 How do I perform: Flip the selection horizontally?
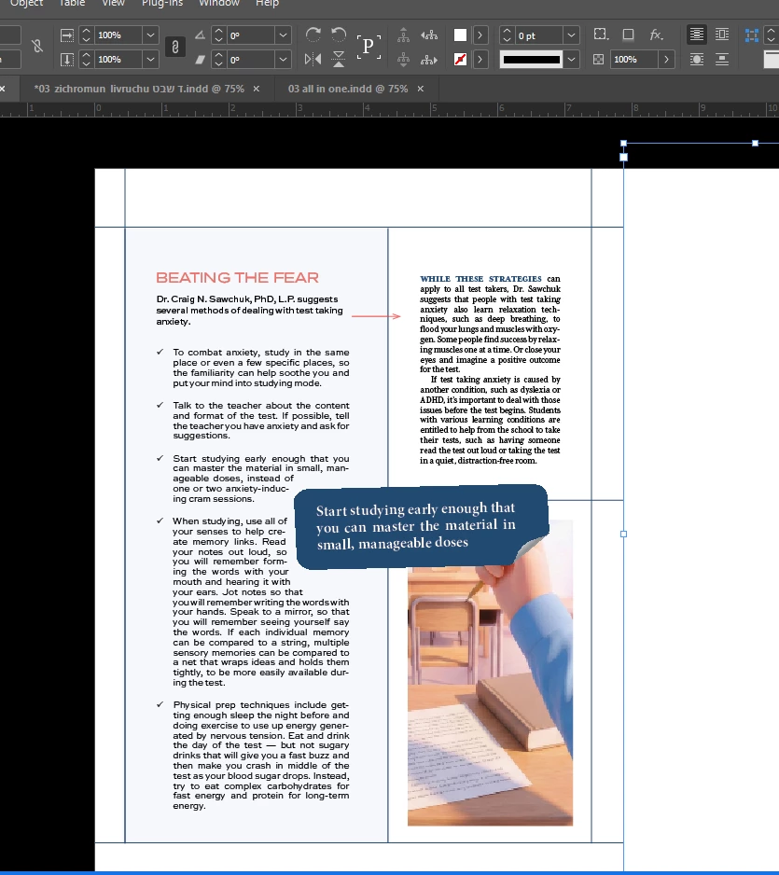313,59
